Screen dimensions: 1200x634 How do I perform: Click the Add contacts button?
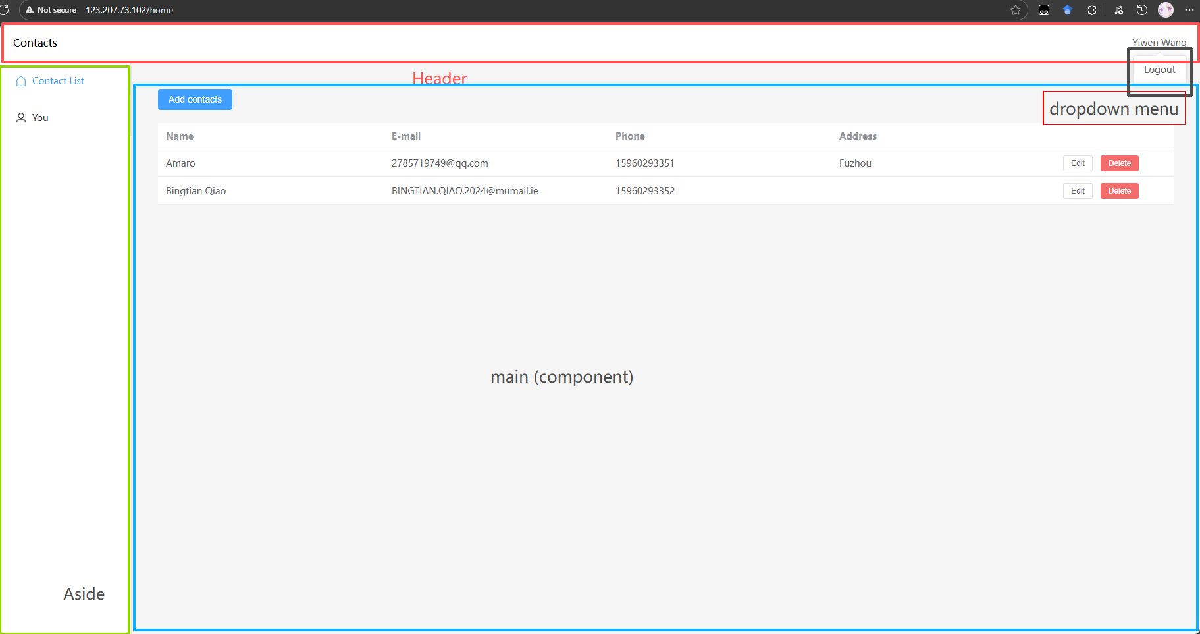pos(195,99)
